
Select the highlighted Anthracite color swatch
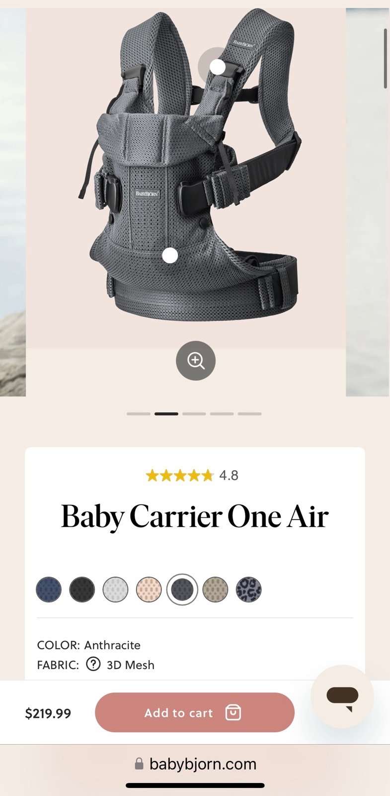[x=182, y=590]
